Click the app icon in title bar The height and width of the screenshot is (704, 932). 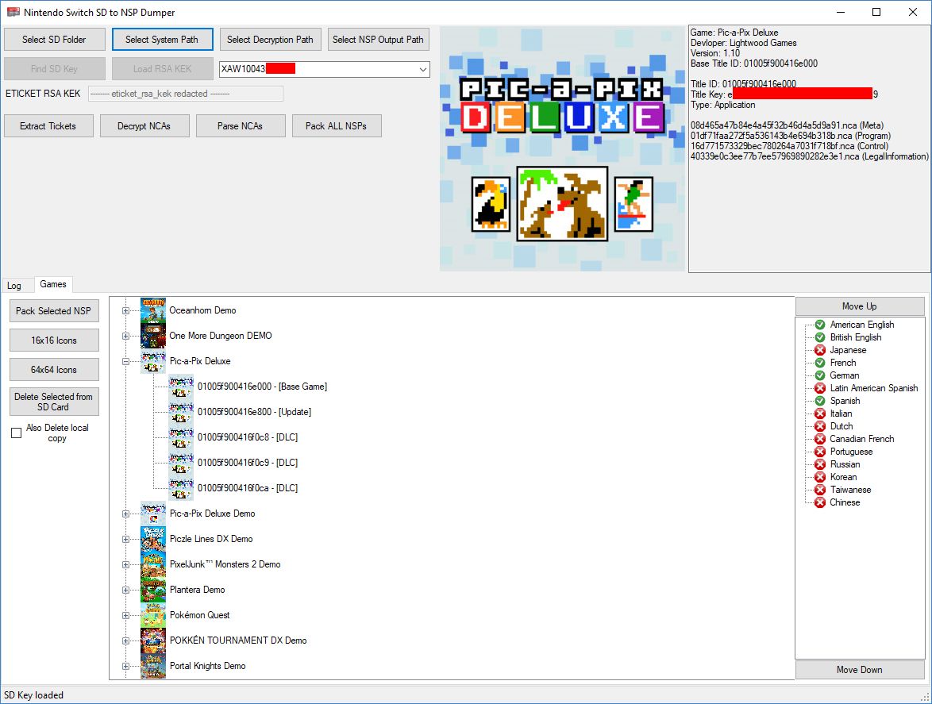[x=13, y=12]
